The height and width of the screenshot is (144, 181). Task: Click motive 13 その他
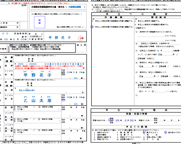coord(151,139)
